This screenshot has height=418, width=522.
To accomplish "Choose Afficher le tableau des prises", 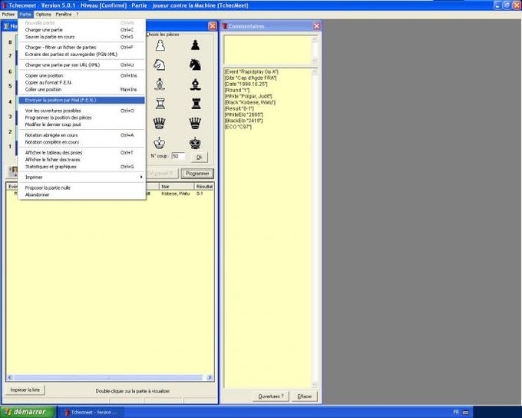I will coord(81,153).
